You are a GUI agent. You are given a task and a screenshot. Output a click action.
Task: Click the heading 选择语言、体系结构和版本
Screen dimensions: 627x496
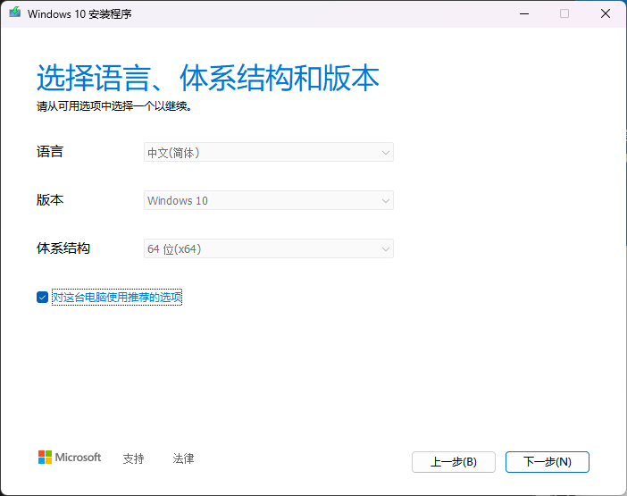[x=208, y=78]
